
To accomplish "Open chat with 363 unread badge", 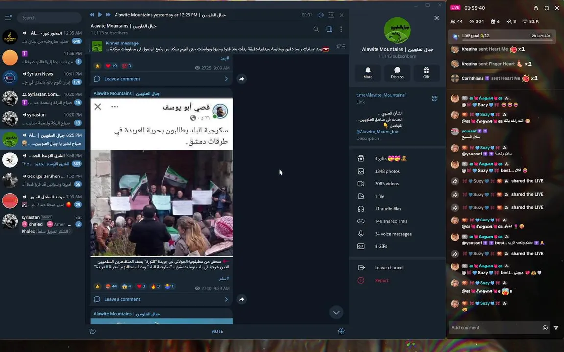I will (43, 160).
